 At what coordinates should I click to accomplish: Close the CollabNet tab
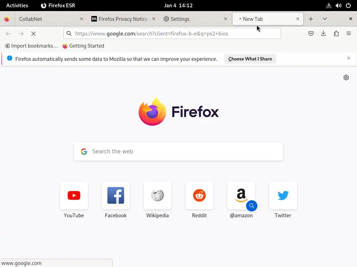pyautogui.click(x=82, y=19)
